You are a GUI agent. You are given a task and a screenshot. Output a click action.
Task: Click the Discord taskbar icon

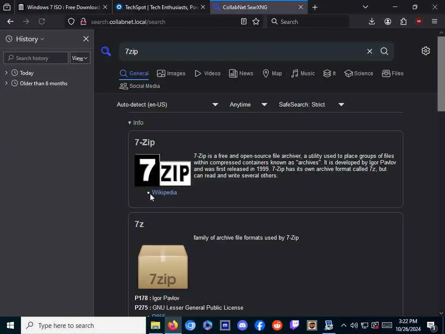[x=242, y=325]
